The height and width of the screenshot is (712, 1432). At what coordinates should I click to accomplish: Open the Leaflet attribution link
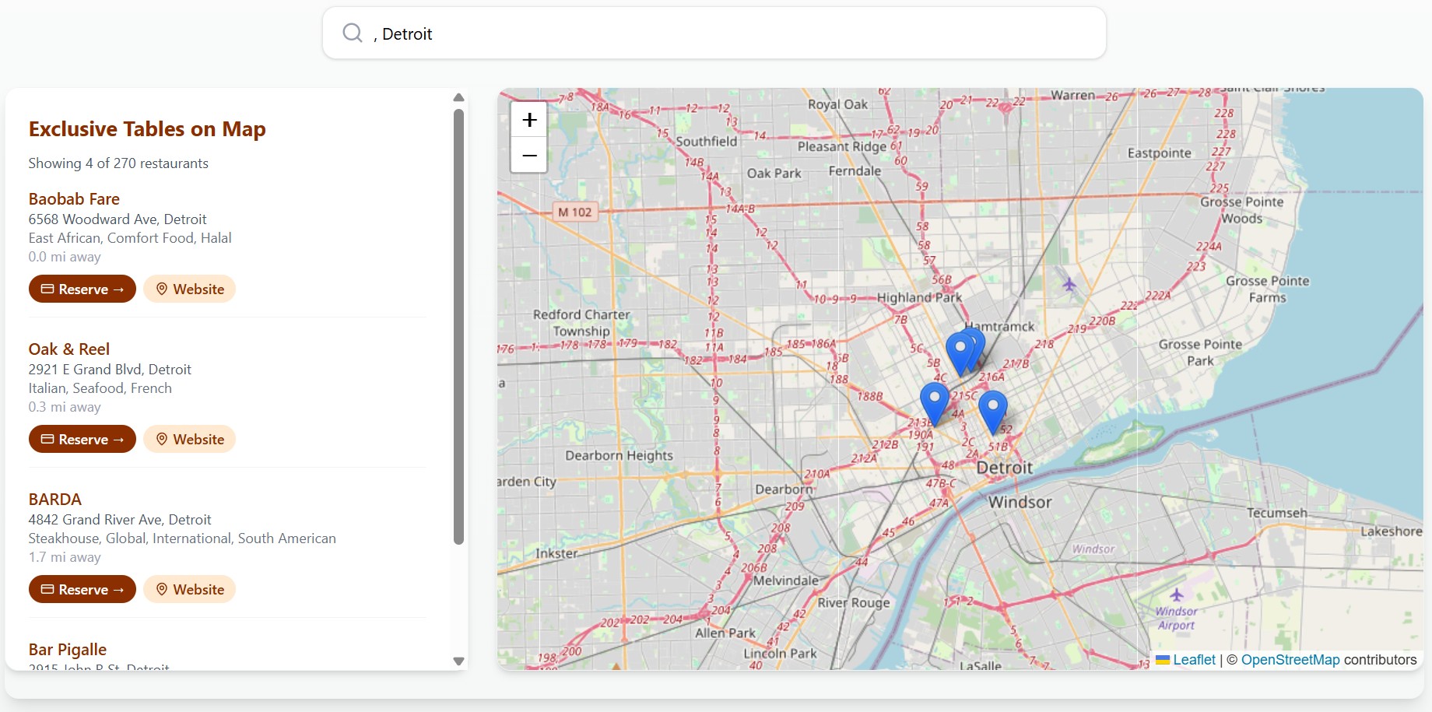tap(1193, 660)
